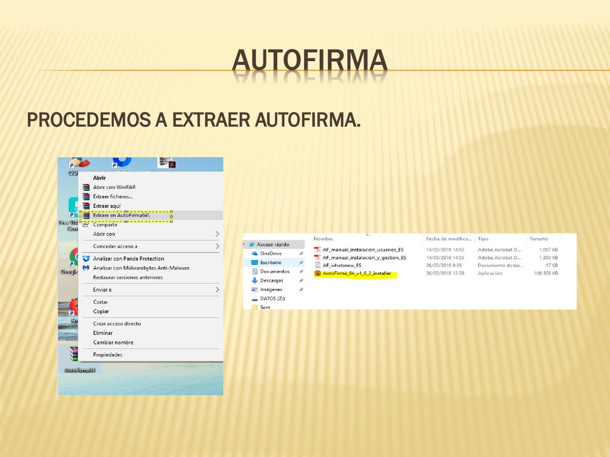The width and height of the screenshot is (610, 457).
Task: Click Eliminar in context menu
Action: [102, 333]
